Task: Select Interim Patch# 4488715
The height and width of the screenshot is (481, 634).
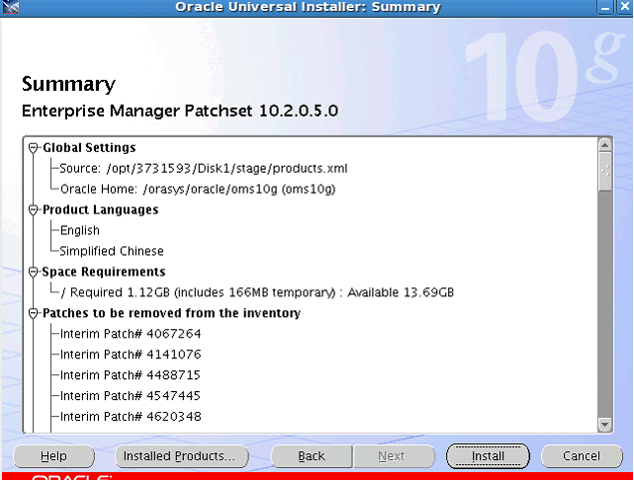Action: (131, 375)
